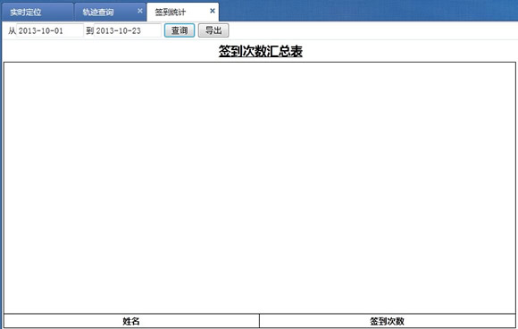
Task: Click the year 2013 in end date field
Action: click(x=104, y=30)
